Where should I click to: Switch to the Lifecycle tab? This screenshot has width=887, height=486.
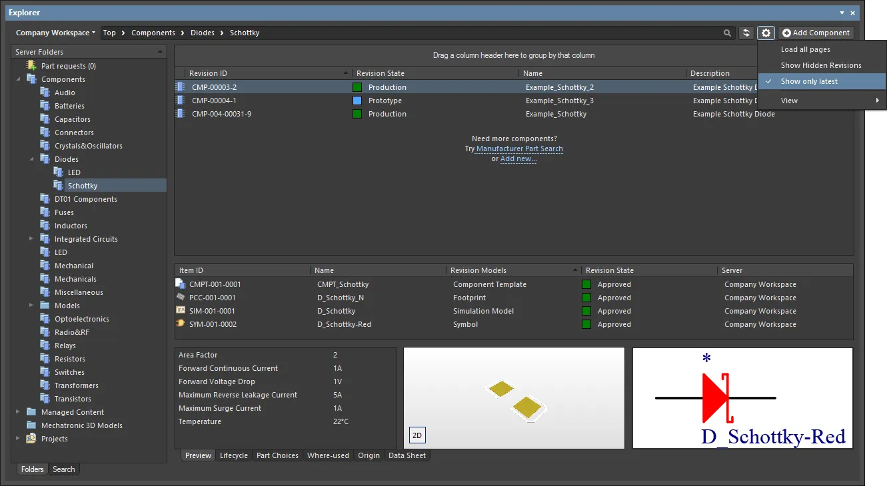(233, 455)
